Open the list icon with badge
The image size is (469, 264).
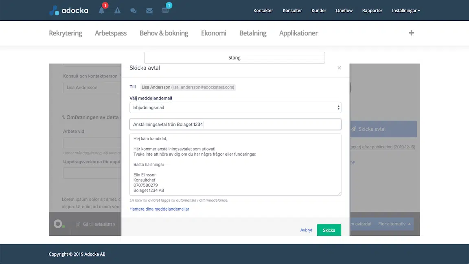165,11
